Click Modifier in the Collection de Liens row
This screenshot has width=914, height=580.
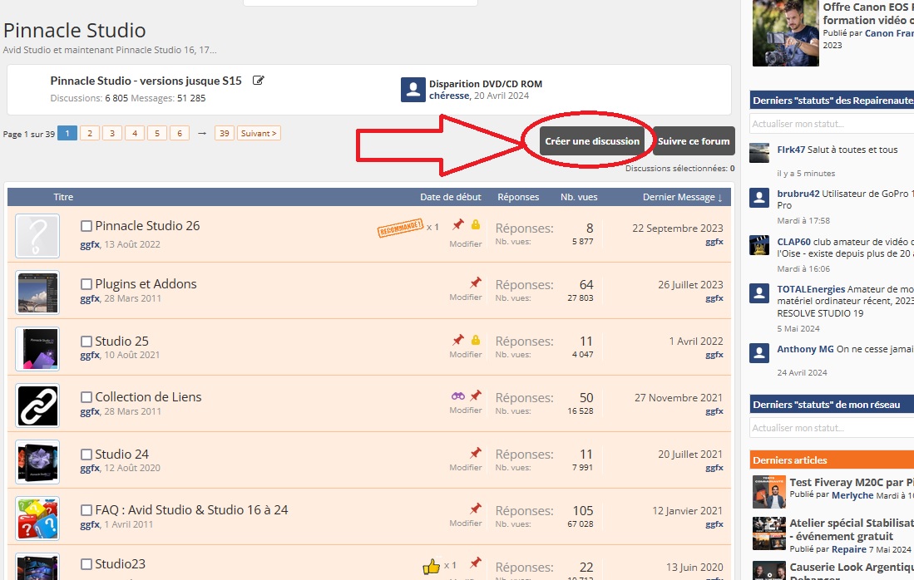(x=465, y=410)
